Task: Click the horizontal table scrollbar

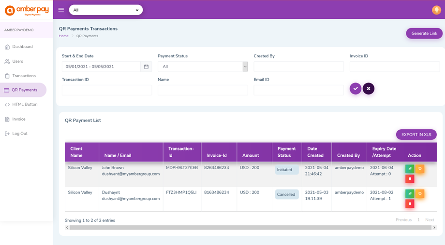Action: [251, 228]
